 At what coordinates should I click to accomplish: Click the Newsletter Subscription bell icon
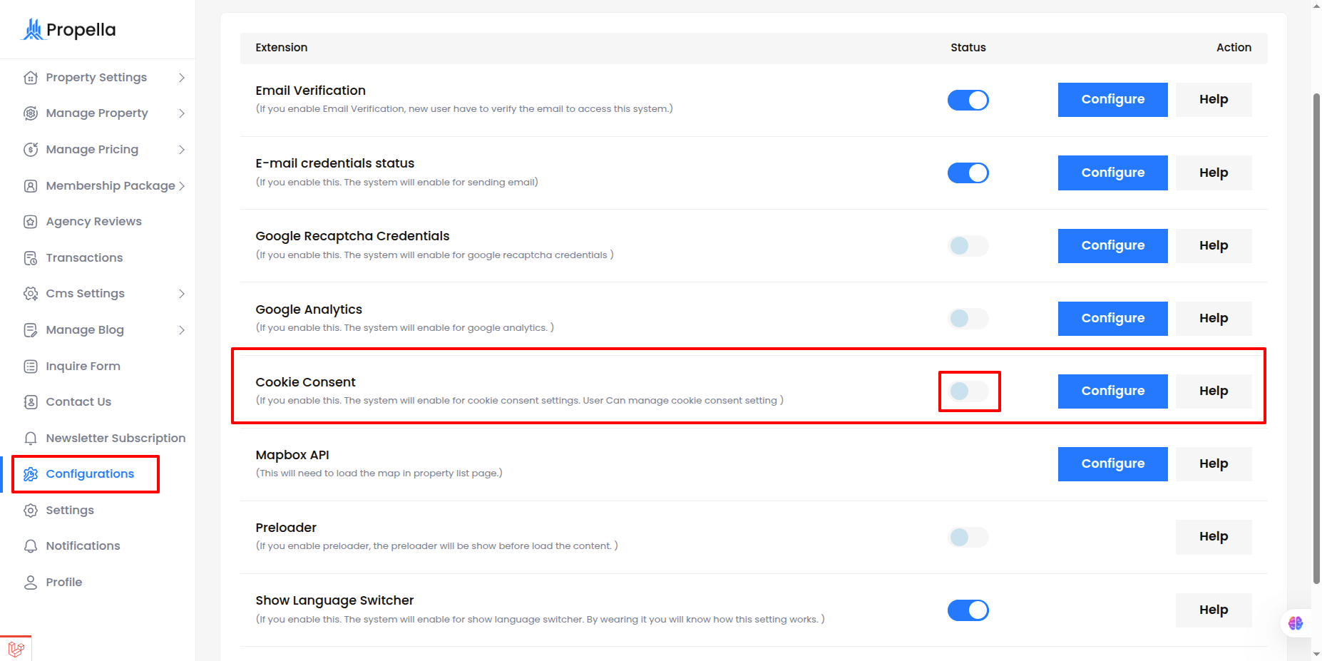pos(31,438)
